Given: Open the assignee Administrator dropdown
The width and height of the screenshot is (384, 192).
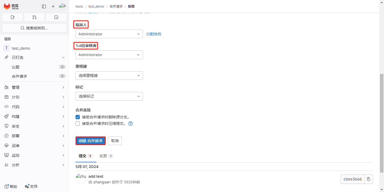Looking at the screenshot, I should click(x=109, y=34).
